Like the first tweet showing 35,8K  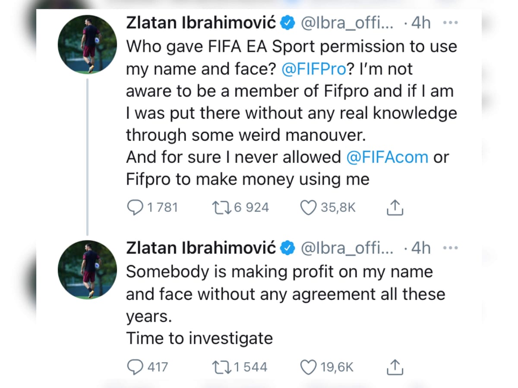tap(308, 207)
